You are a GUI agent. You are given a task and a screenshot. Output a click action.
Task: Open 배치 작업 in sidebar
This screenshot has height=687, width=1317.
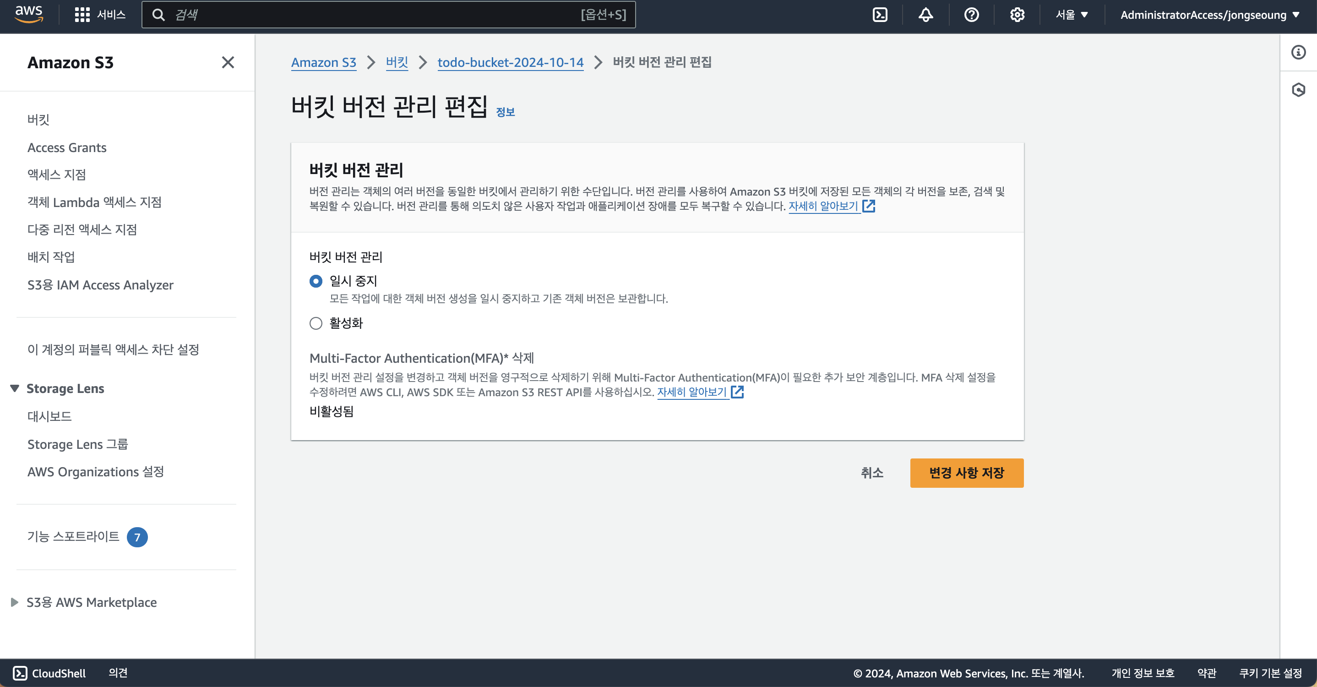click(x=51, y=257)
